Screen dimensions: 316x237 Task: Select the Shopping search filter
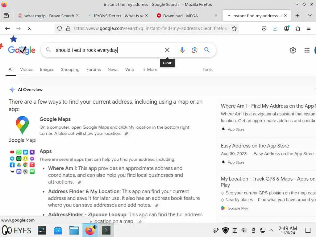pos(70,69)
